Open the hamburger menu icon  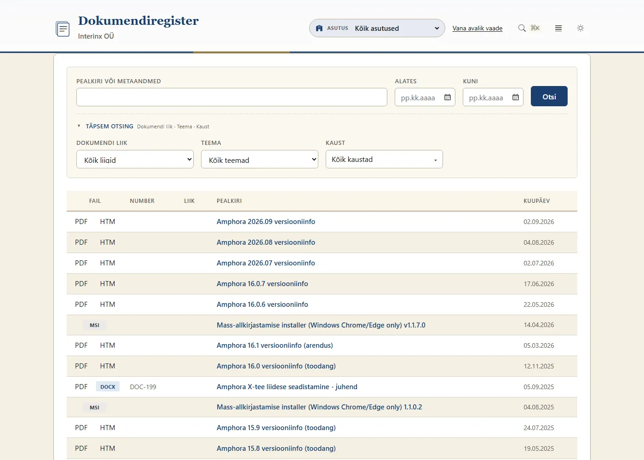(x=558, y=28)
